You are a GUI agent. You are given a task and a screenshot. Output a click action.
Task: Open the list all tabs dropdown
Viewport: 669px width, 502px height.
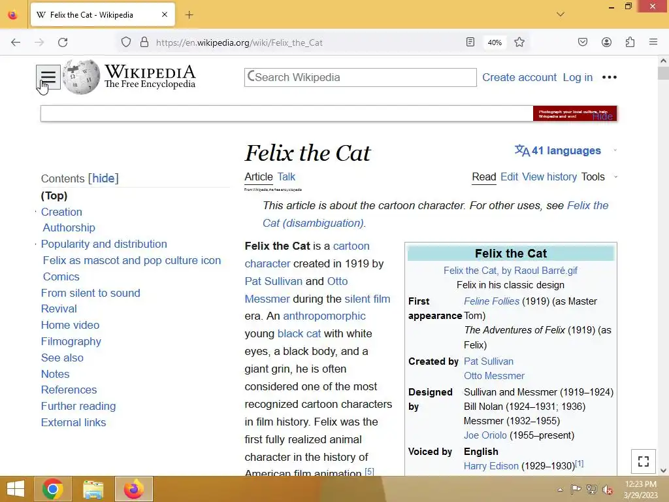561,14
